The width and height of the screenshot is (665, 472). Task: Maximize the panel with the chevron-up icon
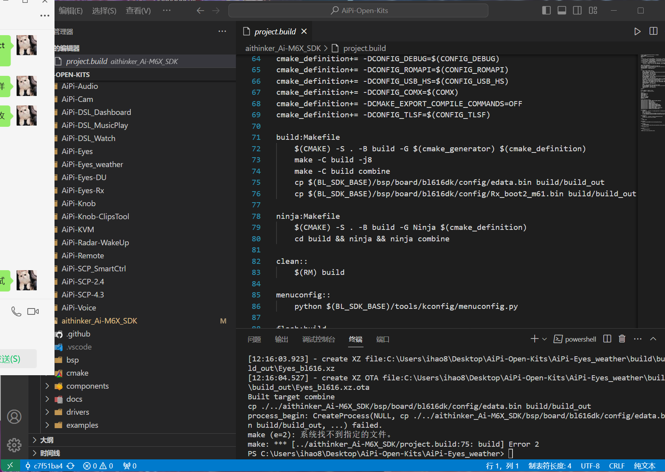coord(653,339)
